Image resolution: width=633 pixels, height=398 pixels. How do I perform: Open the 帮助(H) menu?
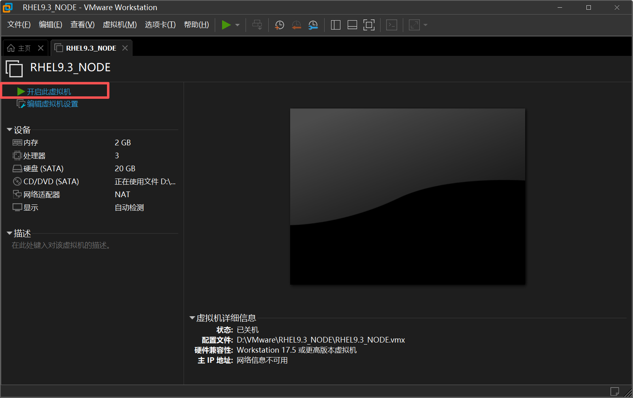coord(197,25)
